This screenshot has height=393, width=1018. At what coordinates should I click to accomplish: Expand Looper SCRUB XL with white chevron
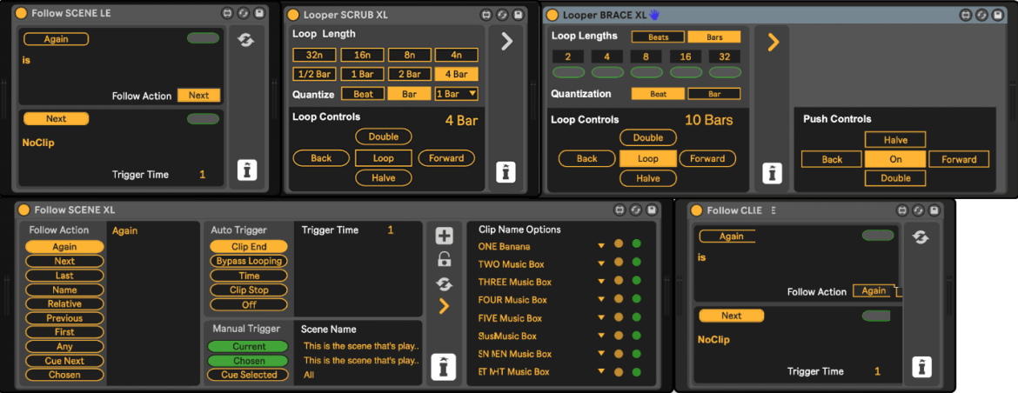pos(507,42)
